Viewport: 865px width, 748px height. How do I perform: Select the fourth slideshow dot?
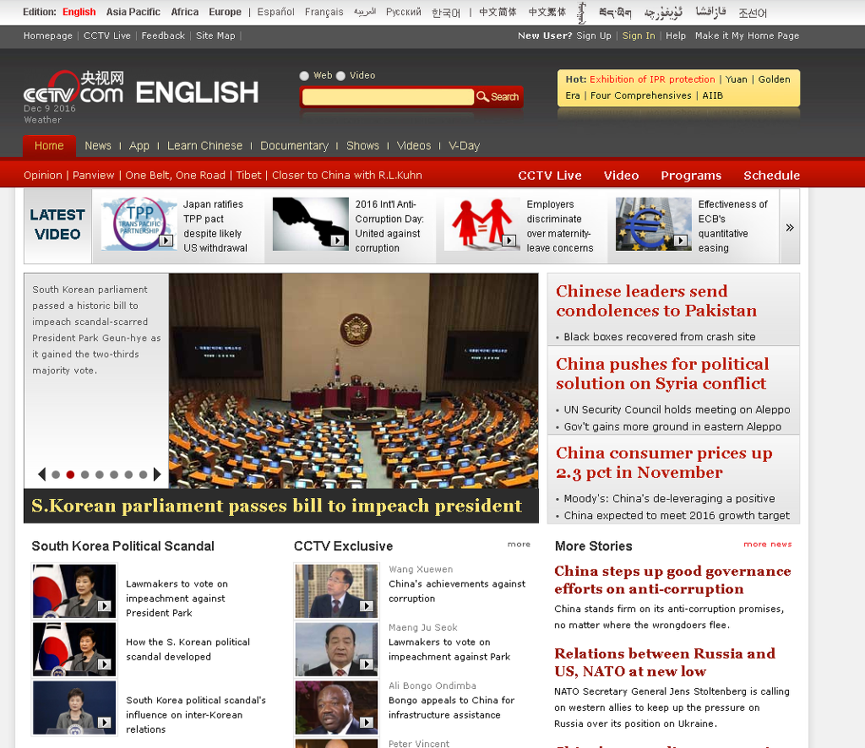point(100,474)
